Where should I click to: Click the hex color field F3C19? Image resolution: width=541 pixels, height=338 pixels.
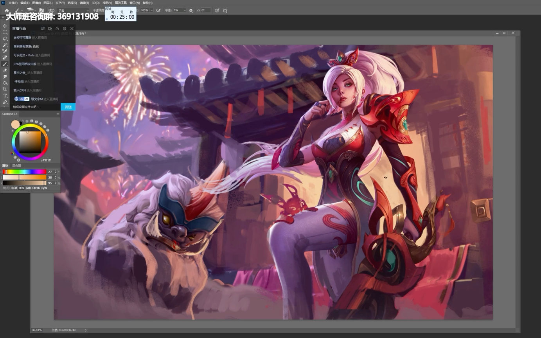coord(47,160)
